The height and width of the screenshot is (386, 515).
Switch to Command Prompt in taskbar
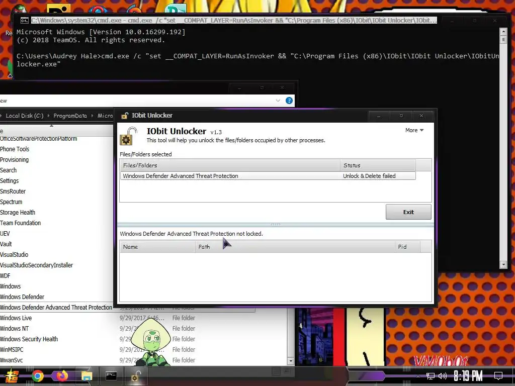(x=111, y=376)
